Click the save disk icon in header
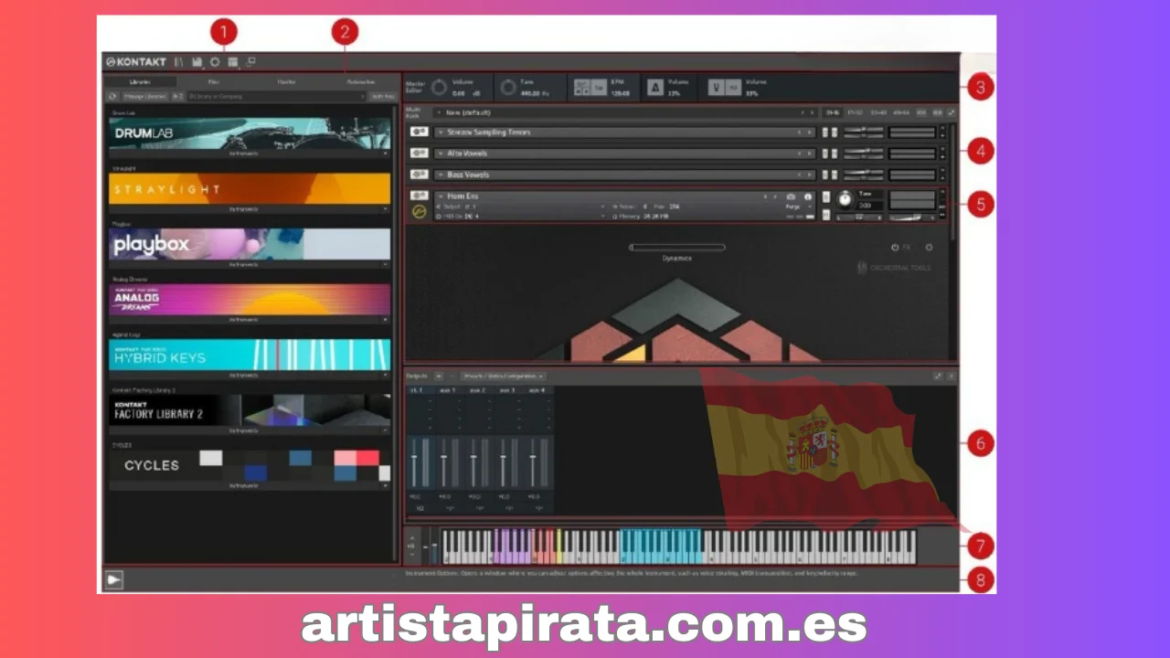1170x658 pixels. point(197,62)
